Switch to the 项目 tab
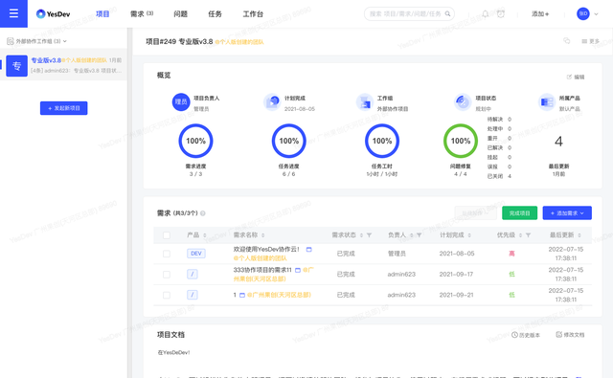The height and width of the screenshot is (378, 613). point(102,14)
